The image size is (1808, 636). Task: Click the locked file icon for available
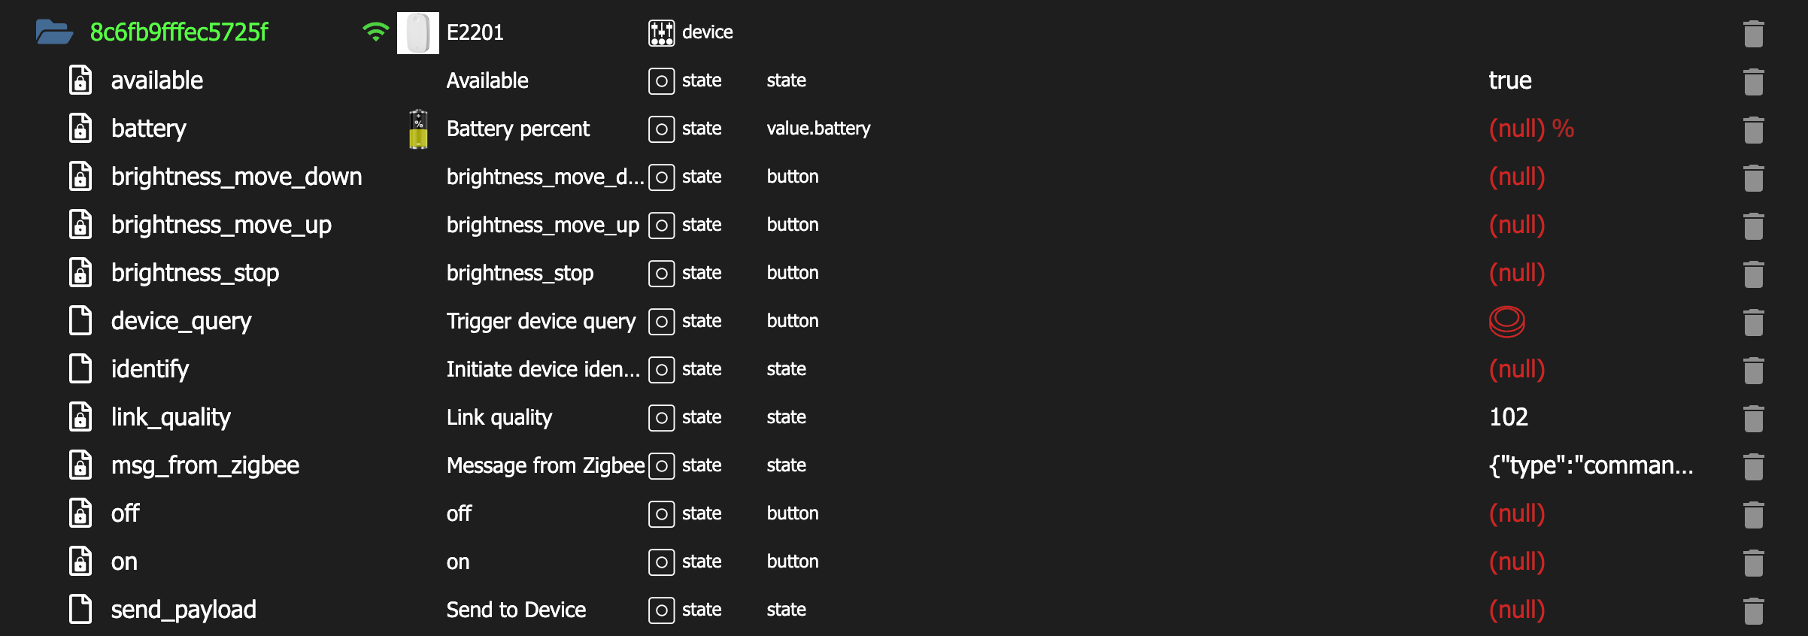click(80, 80)
